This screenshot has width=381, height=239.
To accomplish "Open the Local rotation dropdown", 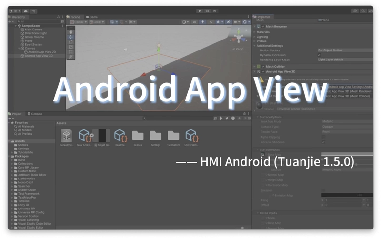I will pyautogui.click(x=97, y=22).
